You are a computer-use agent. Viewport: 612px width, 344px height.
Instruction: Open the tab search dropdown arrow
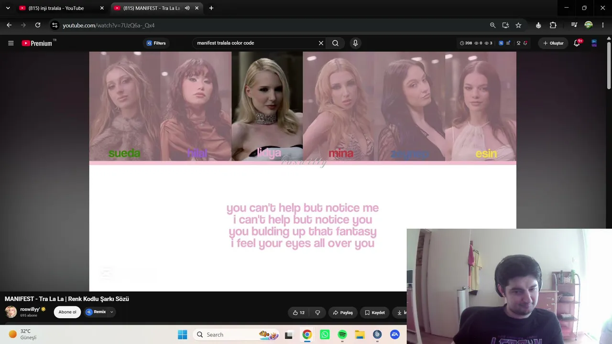pyautogui.click(x=8, y=8)
